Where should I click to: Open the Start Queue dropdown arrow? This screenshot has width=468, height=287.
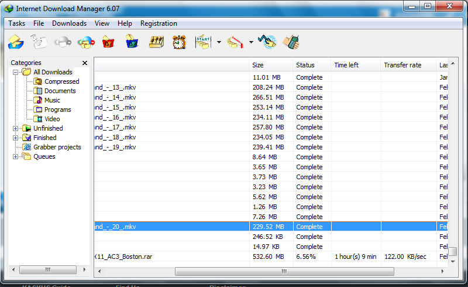coord(219,42)
